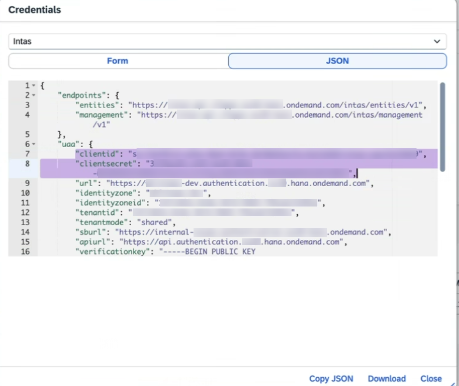Screen dimensions: 459x386
Task: Collapse the root JSON object fold arrow on line 1
Action: 34,85
